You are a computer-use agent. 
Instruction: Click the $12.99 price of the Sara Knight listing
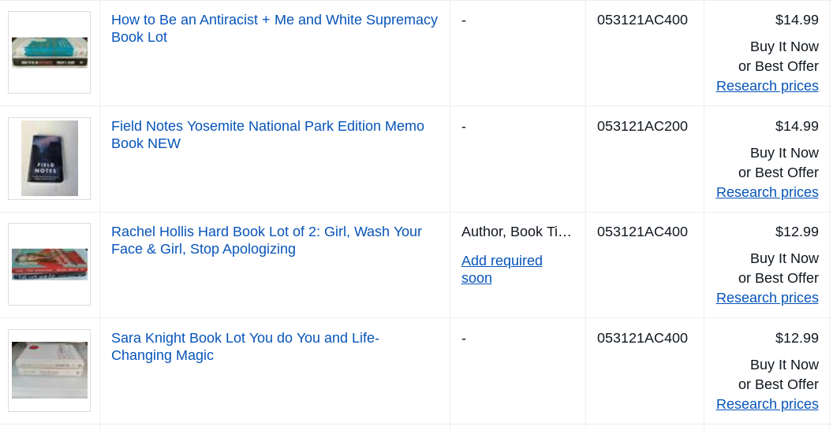[797, 339]
